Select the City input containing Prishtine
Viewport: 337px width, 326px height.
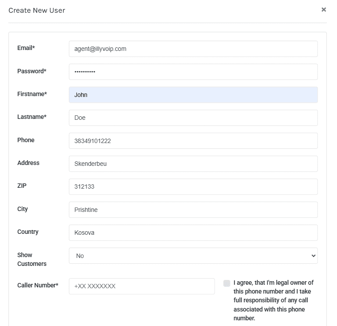[x=193, y=210]
